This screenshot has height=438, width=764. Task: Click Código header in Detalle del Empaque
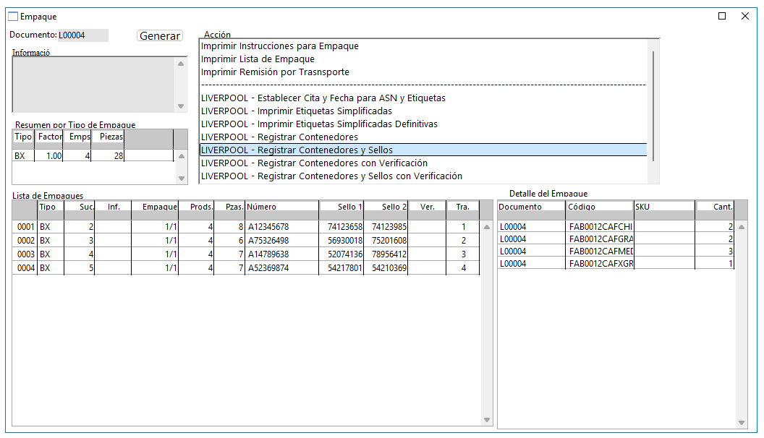(x=600, y=207)
